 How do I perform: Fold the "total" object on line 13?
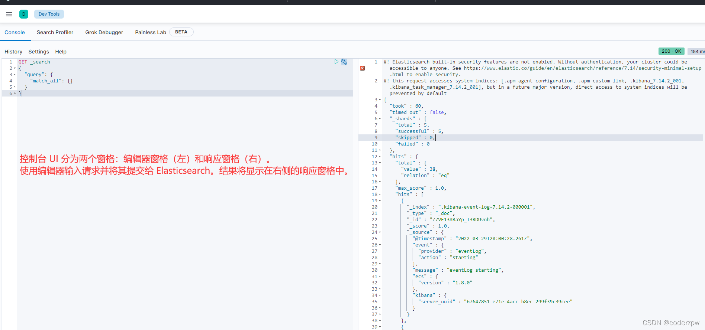pos(380,163)
